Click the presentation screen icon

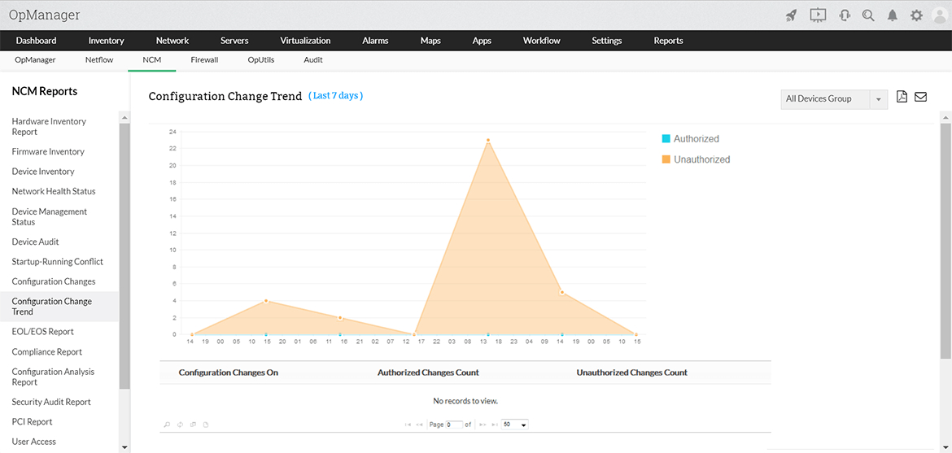pyautogui.click(x=818, y=15)
